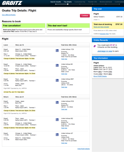Click United Airlines logo for flight 882
The height and width of the screenshot is (152, 124).
(x=57, y=120)
